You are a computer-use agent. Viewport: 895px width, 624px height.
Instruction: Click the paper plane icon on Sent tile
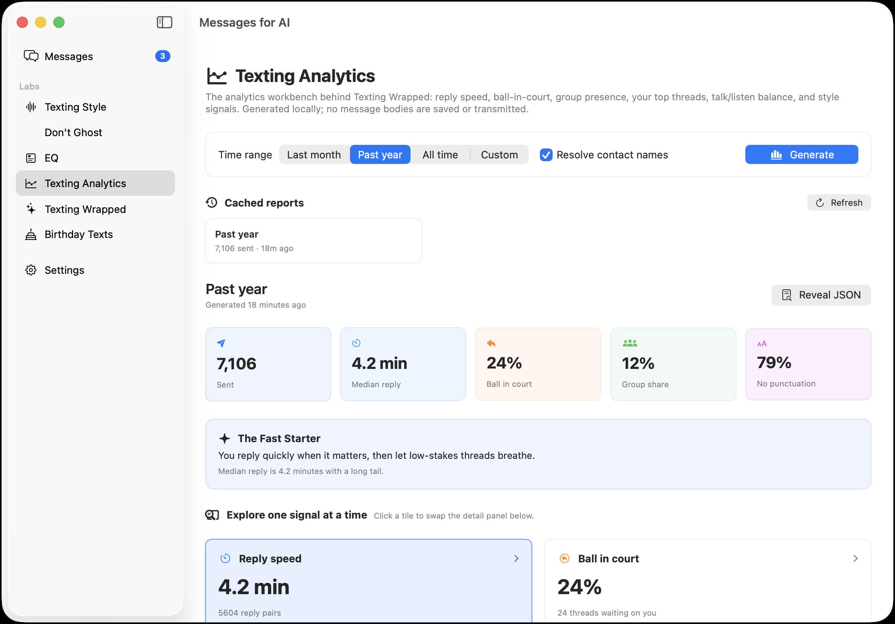point(221,343)
